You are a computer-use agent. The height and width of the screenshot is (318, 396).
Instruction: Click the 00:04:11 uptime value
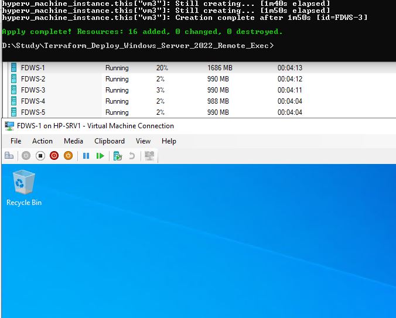tap(290, 90)
